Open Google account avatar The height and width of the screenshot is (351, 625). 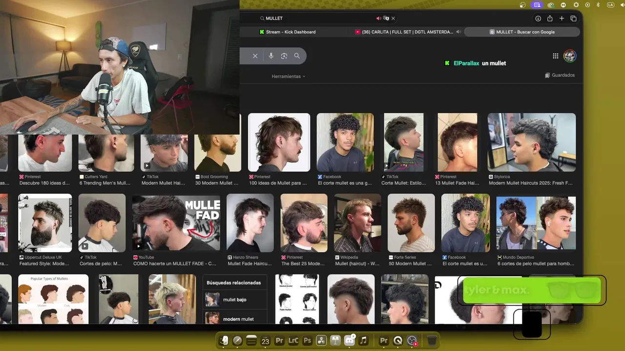570,56
